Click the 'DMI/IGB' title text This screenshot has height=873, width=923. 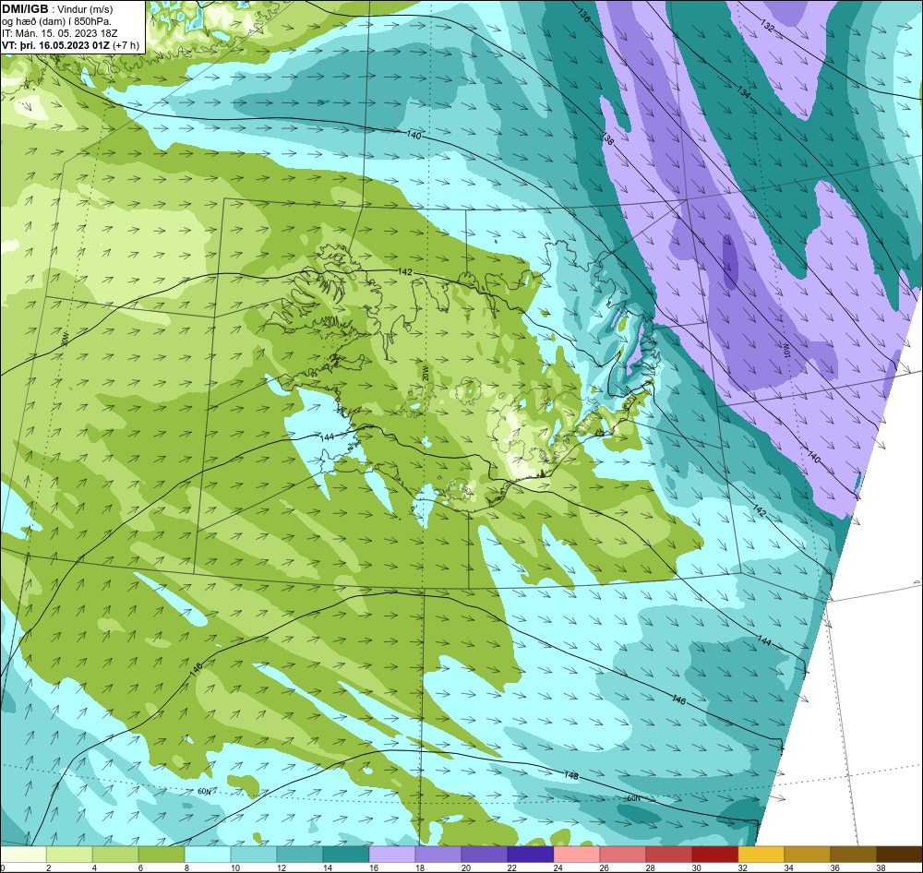tap(25, 8)
